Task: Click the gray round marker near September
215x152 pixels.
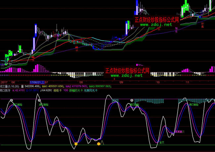Action: tap(132, 99)
